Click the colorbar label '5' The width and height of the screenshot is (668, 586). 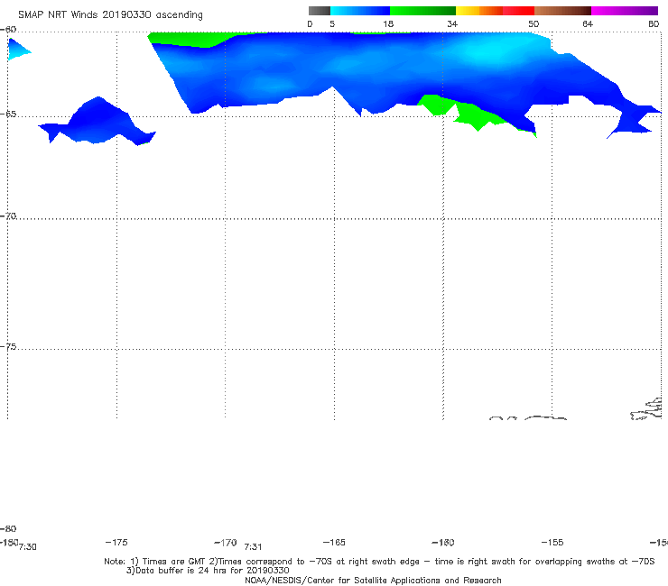click(x=332, y=24)
